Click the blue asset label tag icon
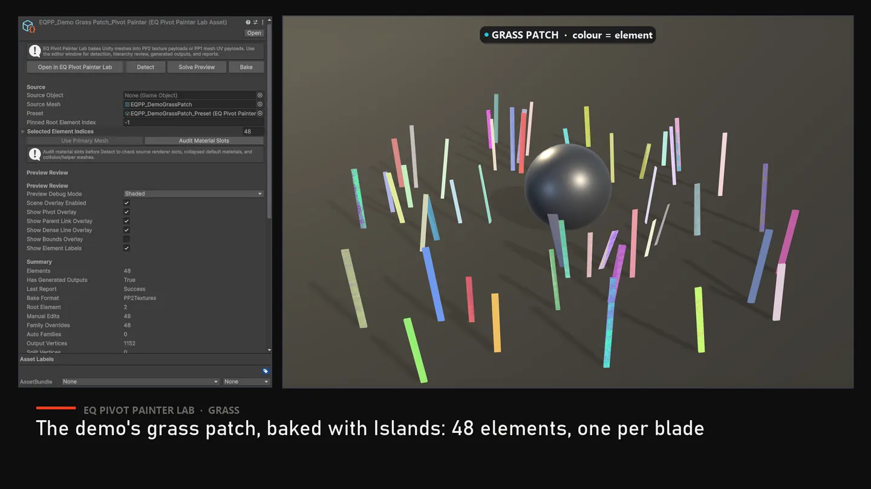 pyautogui.click(x=265, y=371)
